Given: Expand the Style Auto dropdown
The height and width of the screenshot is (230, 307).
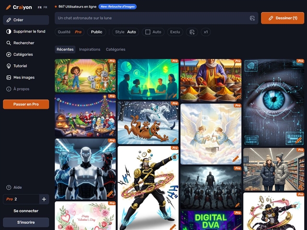Looking at the screenshot, I should 126,32.
